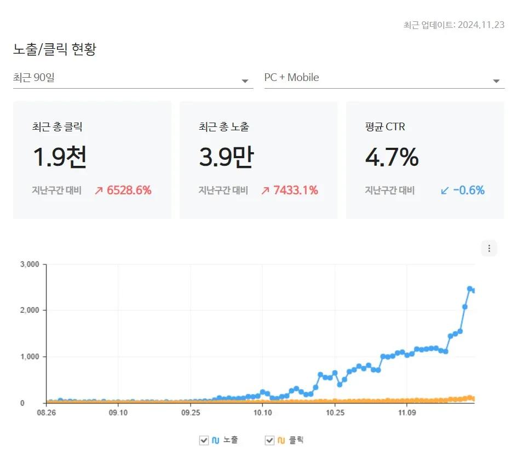
Task: Toggle visibility of the 클릭 line
Action: pyautogui.click(x=269, y=439)
